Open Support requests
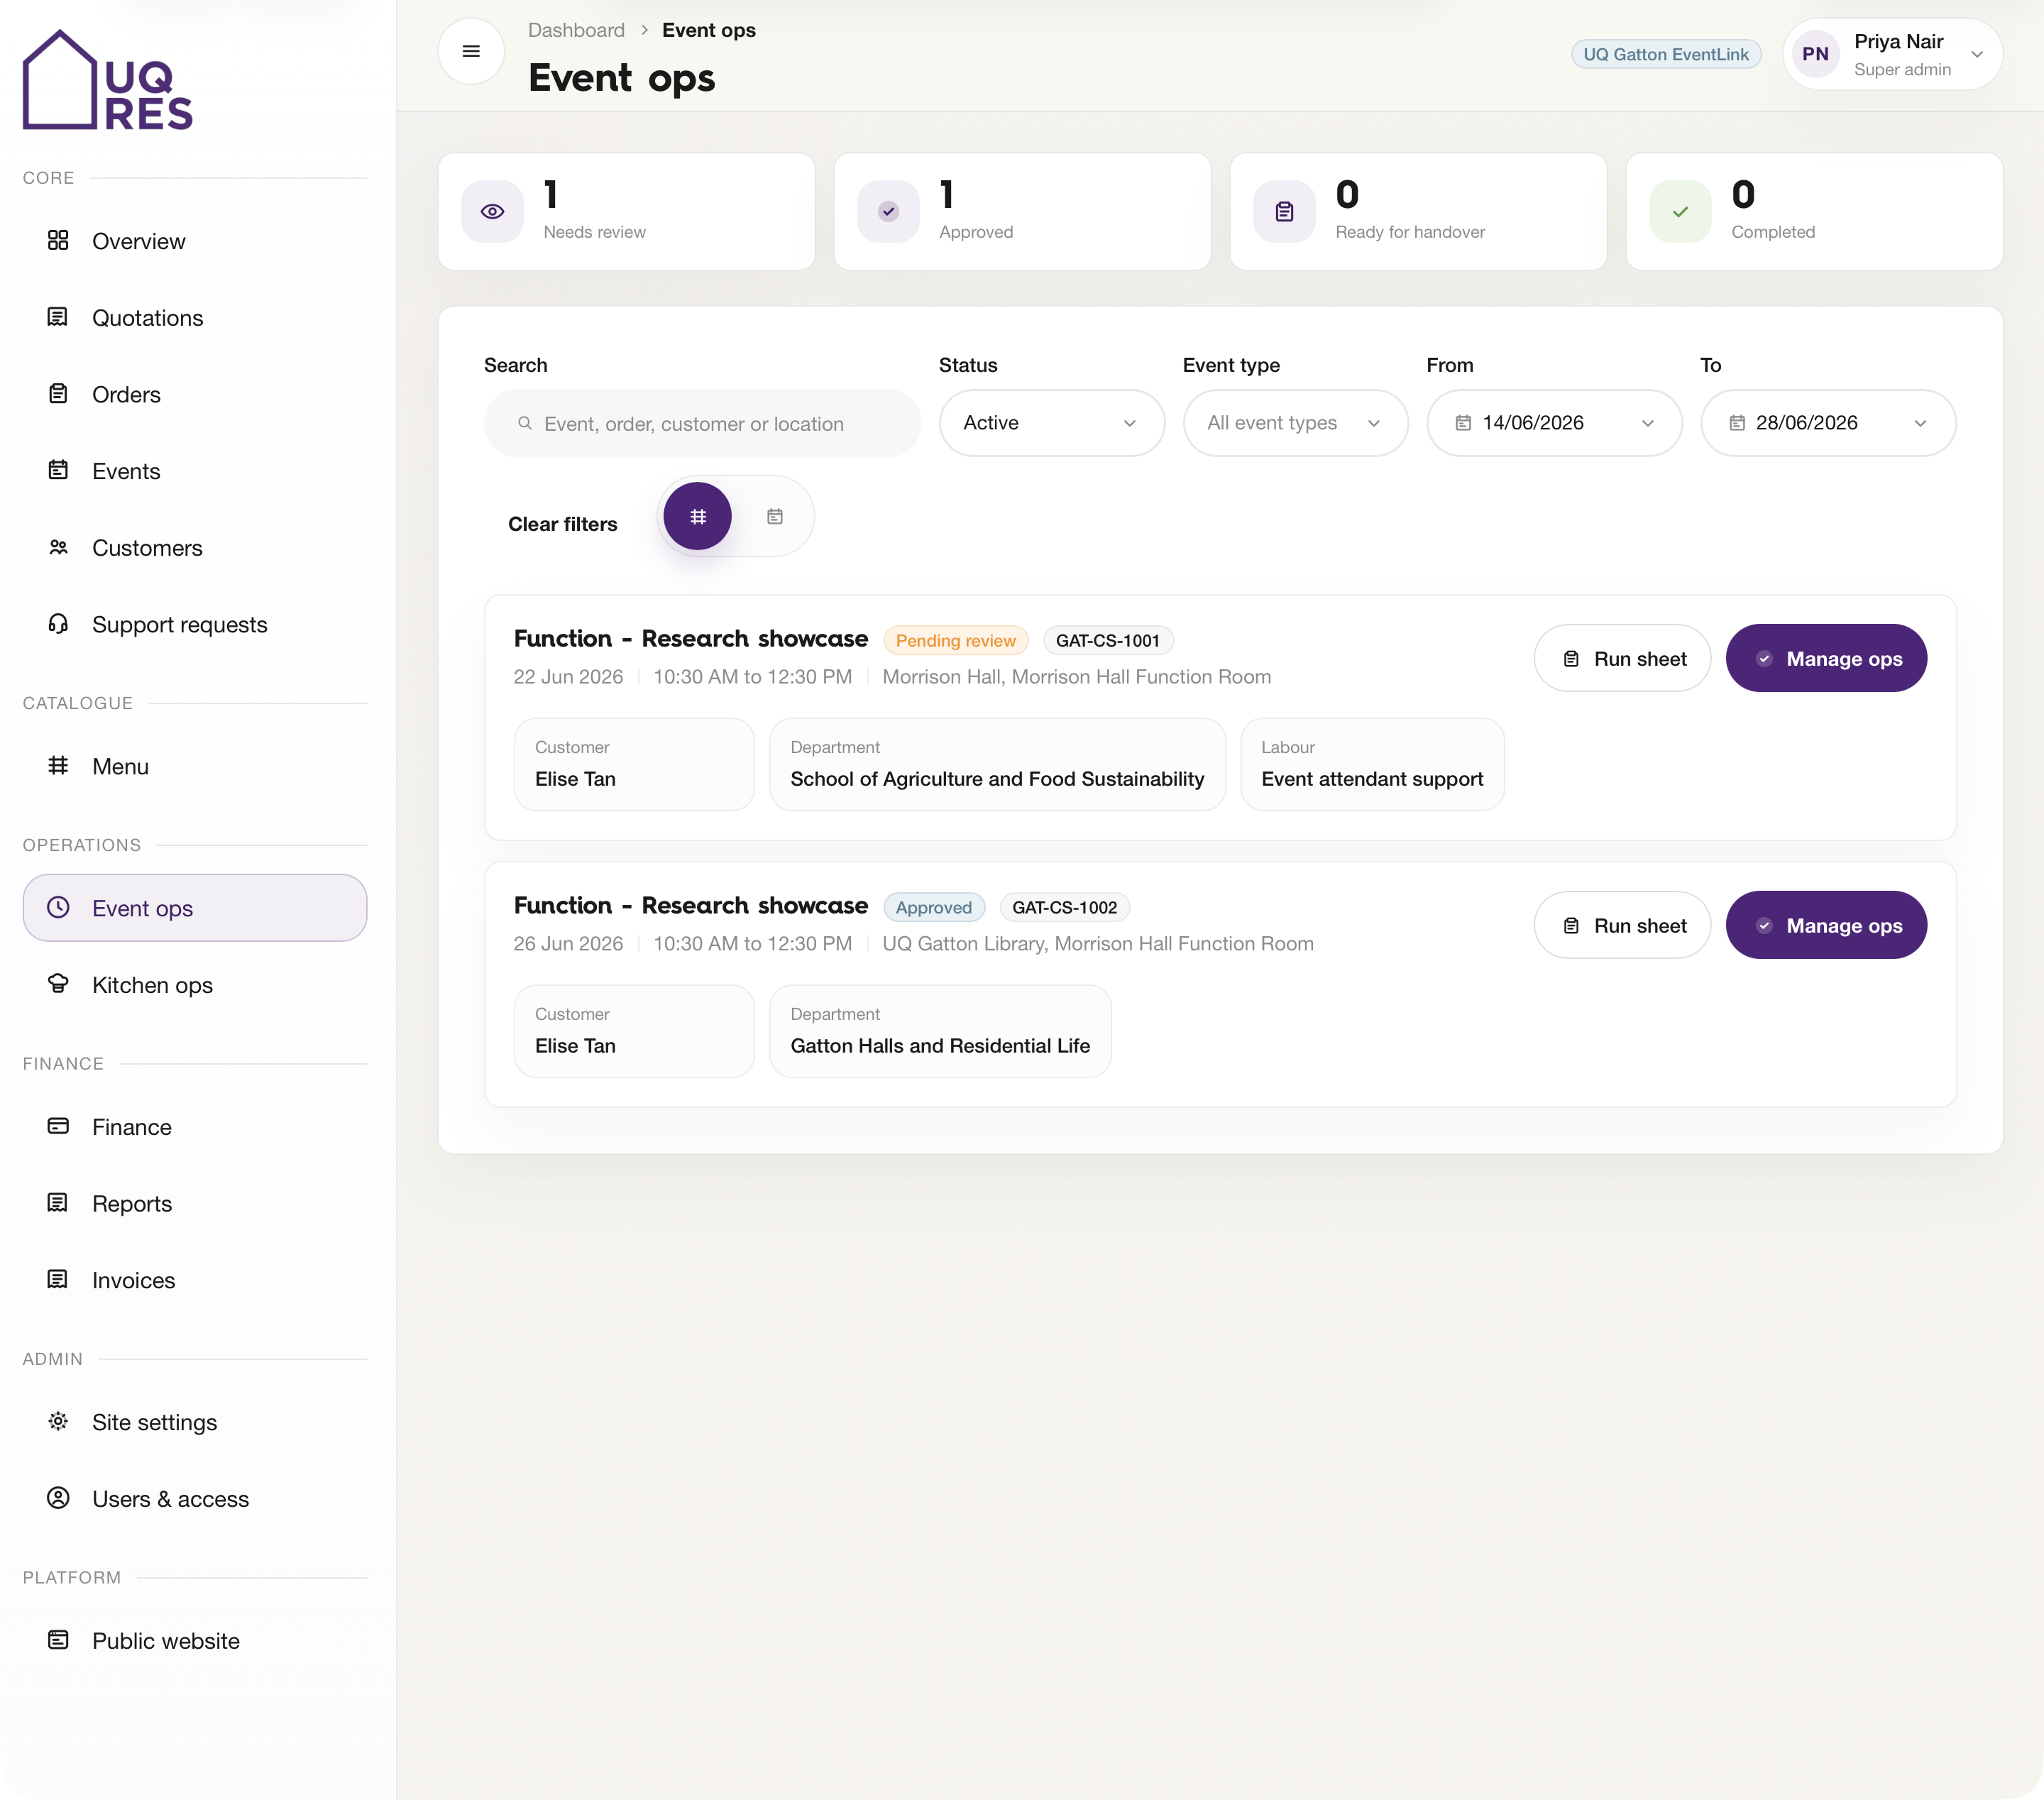This screenshot has height=1800, width=2044. click(x=195, y=625)
